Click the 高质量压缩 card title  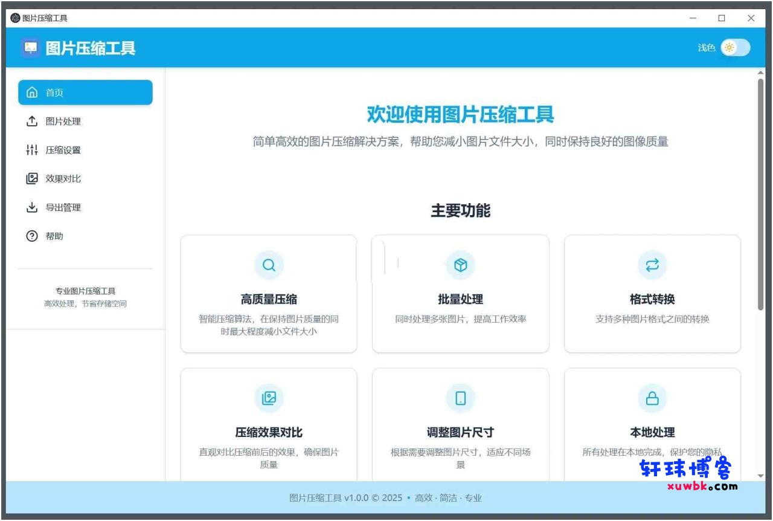coord(269,299)
